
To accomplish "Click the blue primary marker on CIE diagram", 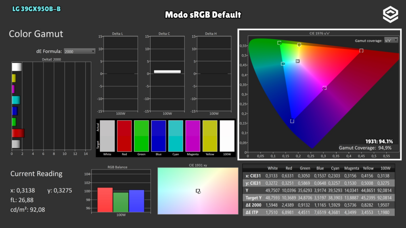I will 292,121.
